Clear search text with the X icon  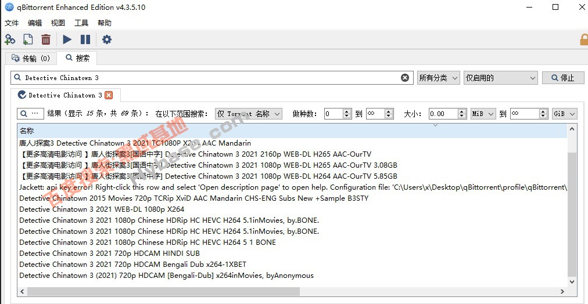405,78
